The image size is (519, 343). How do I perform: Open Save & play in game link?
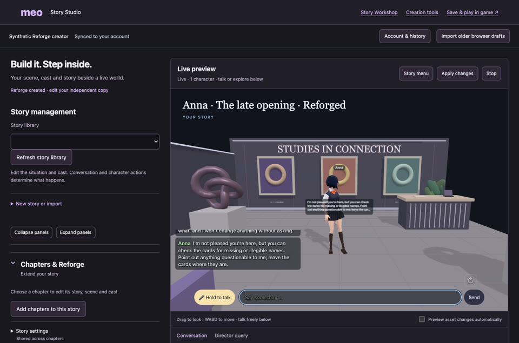[x=473, y=12]
